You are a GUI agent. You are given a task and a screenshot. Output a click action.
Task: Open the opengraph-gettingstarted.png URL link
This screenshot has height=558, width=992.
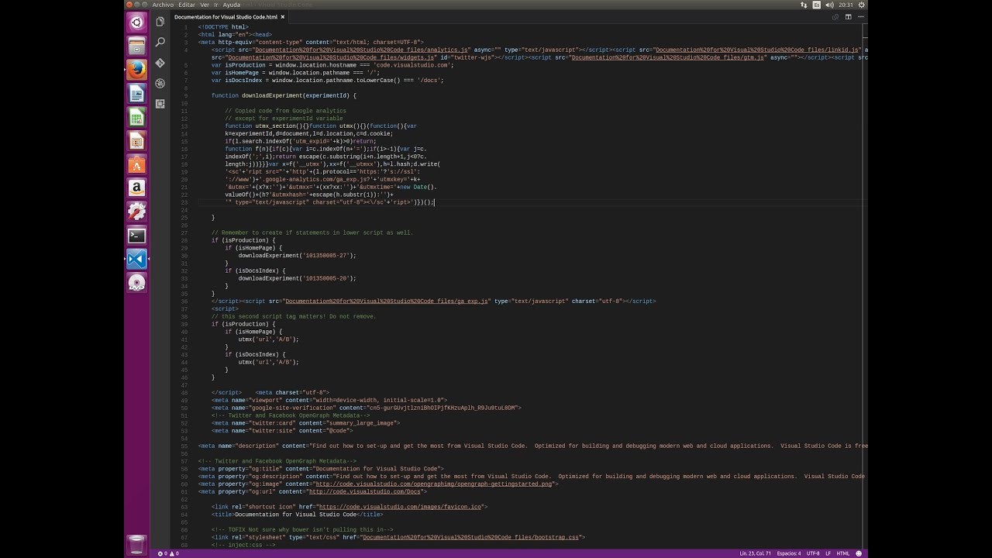[432, 484]
